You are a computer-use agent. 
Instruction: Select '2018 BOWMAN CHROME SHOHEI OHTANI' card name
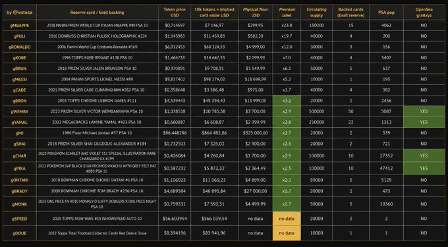[x=97, y=180]
